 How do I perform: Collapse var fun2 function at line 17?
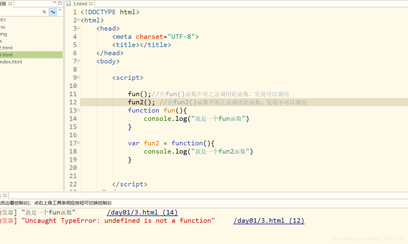pyautogui.click(x=78, y=143)
